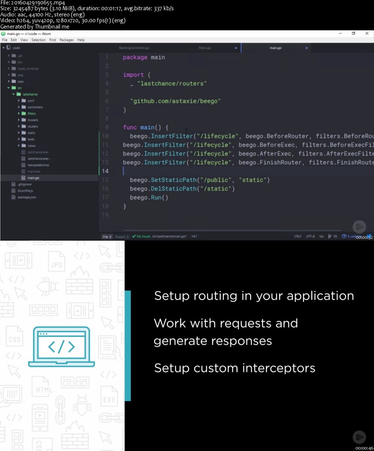Image resolution: width=374 pixels, height=451 pixels.
Task: Click the No Issues checkmark in status bar
Action: (134, 236)
